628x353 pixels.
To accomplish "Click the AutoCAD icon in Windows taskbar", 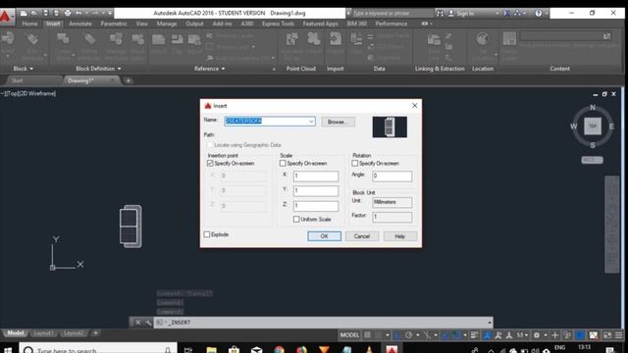I will tap(392, 349).
